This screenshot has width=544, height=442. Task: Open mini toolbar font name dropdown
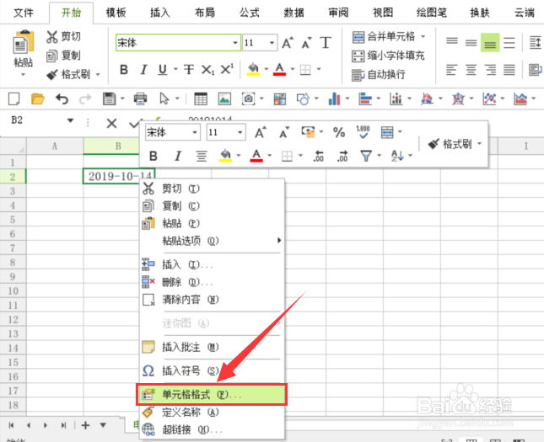(x=195, y=132)
